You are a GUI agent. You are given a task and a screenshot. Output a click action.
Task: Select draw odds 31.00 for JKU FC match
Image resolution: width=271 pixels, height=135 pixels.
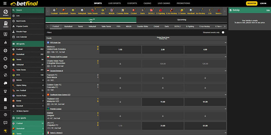[163, 126]
